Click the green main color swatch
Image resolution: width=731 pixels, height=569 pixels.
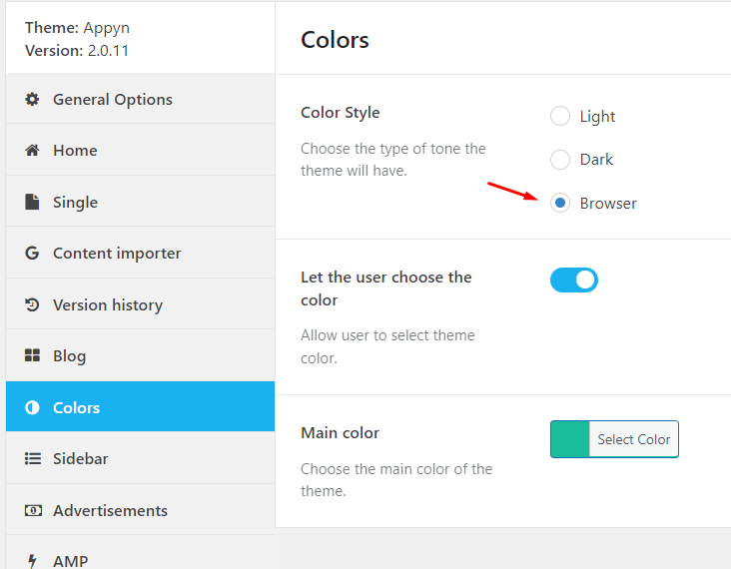[570, 439]
